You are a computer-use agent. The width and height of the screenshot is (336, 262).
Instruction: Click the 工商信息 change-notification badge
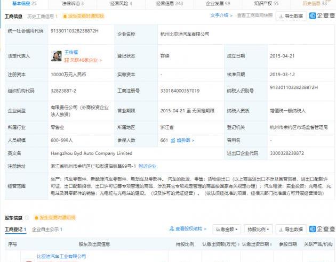[x=83, y=17]
